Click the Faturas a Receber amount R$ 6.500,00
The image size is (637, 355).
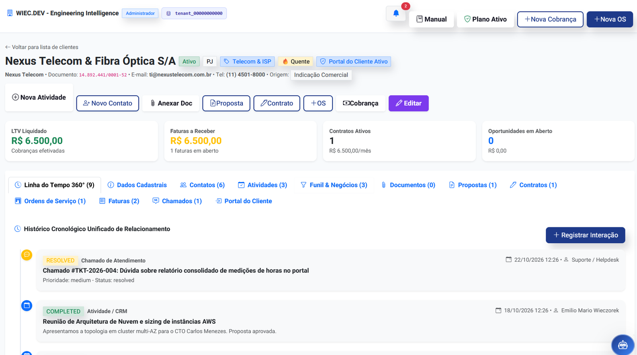196,141
